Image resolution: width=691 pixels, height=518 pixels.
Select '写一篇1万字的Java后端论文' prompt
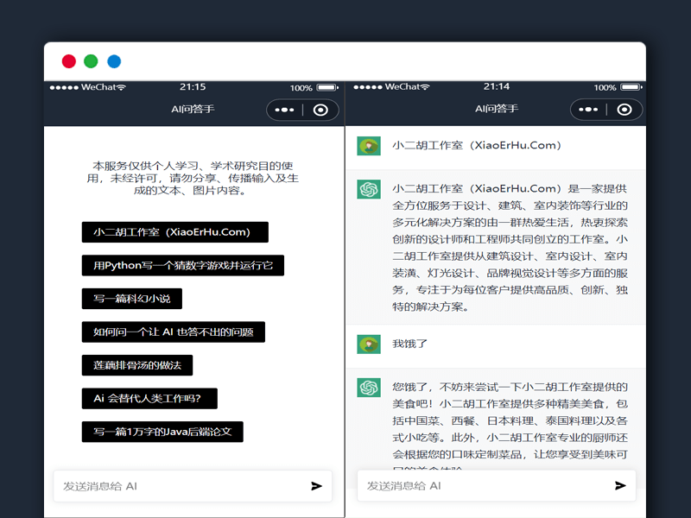(162, 432)
